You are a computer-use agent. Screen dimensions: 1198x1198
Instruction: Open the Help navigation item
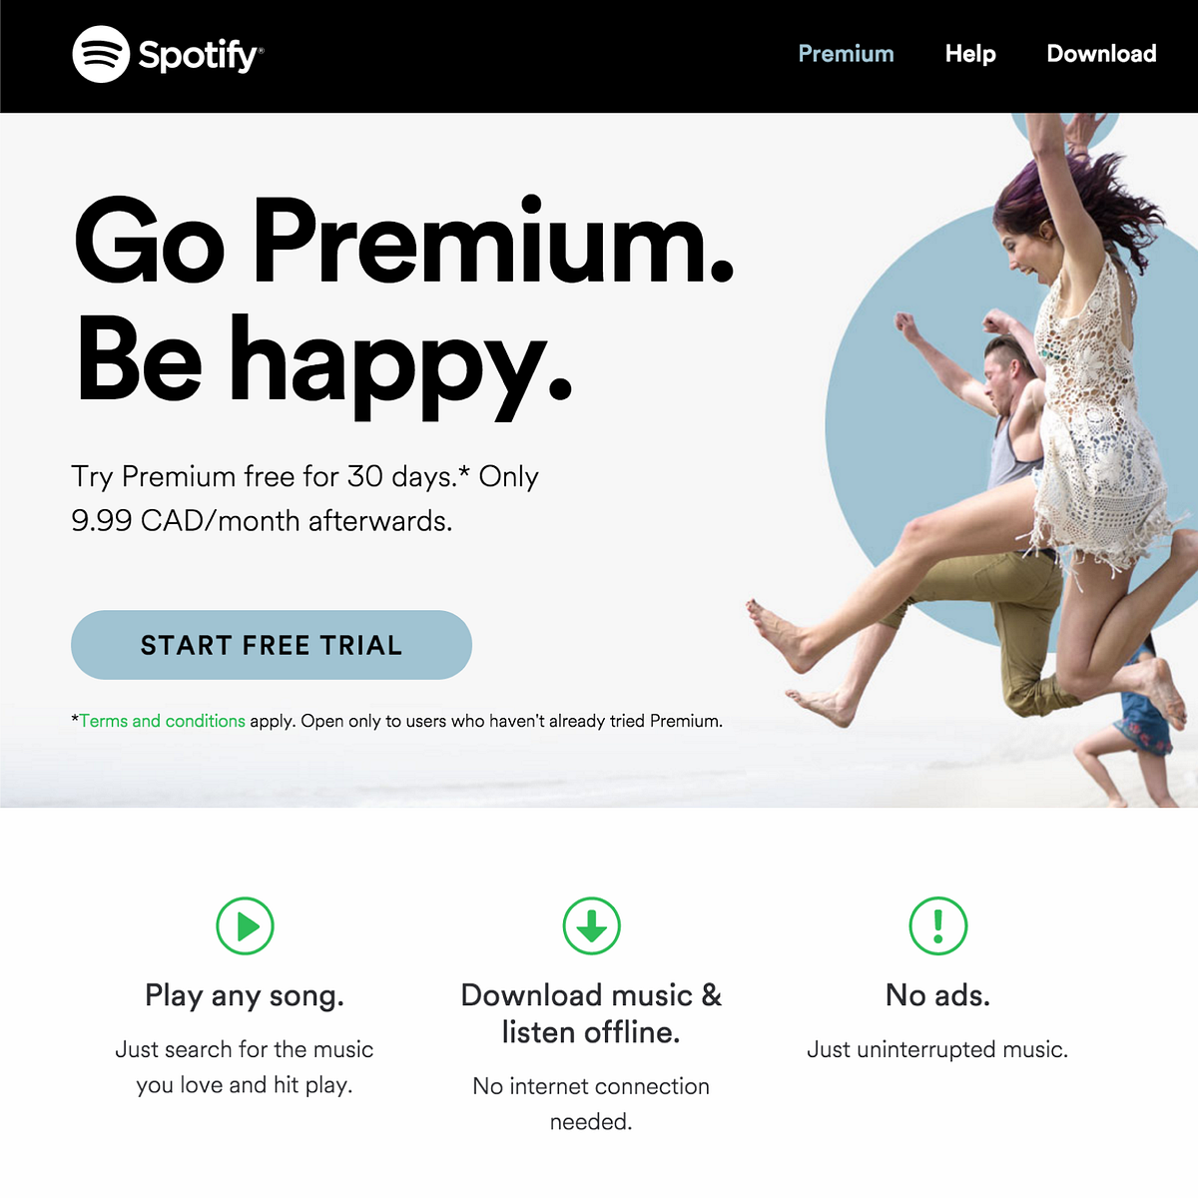tap(970, 54)
